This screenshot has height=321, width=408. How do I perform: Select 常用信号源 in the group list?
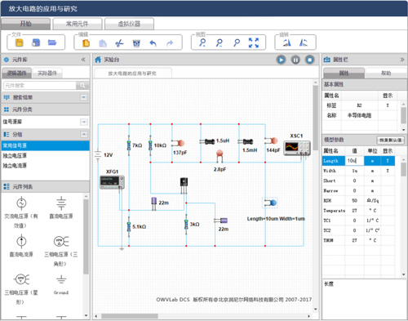(x=46, y=145)
